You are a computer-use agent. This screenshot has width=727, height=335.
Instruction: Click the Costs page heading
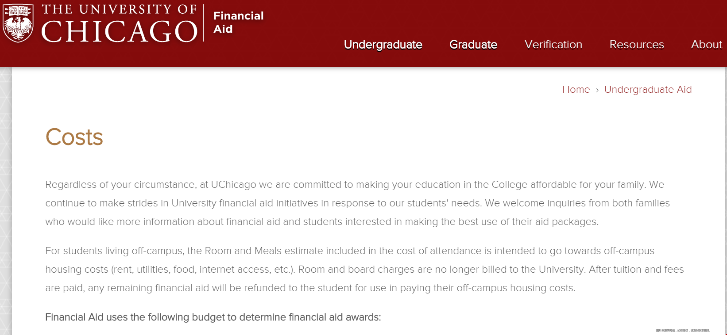(x=74, y=137)
